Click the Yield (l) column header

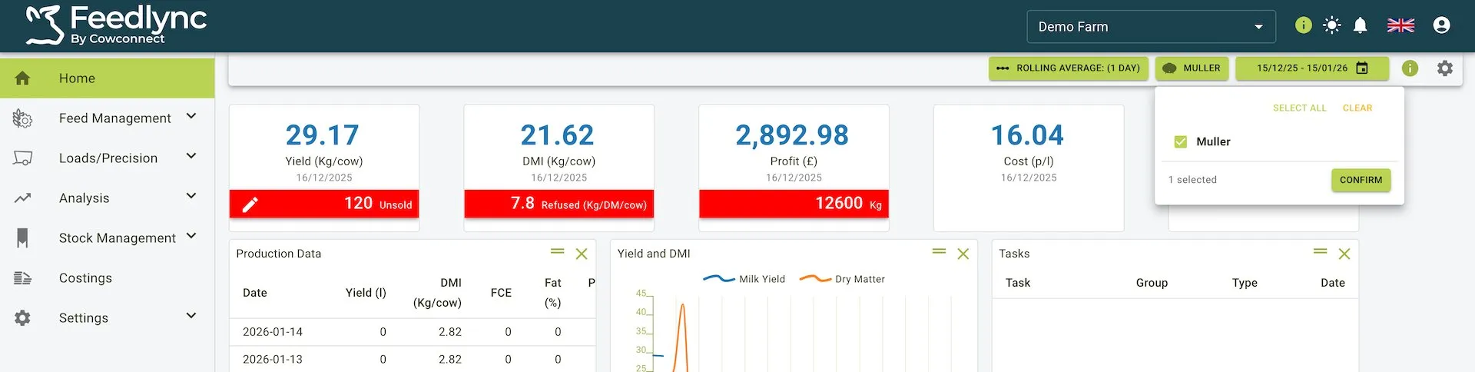pyautogui.click(x=366, y=293)
